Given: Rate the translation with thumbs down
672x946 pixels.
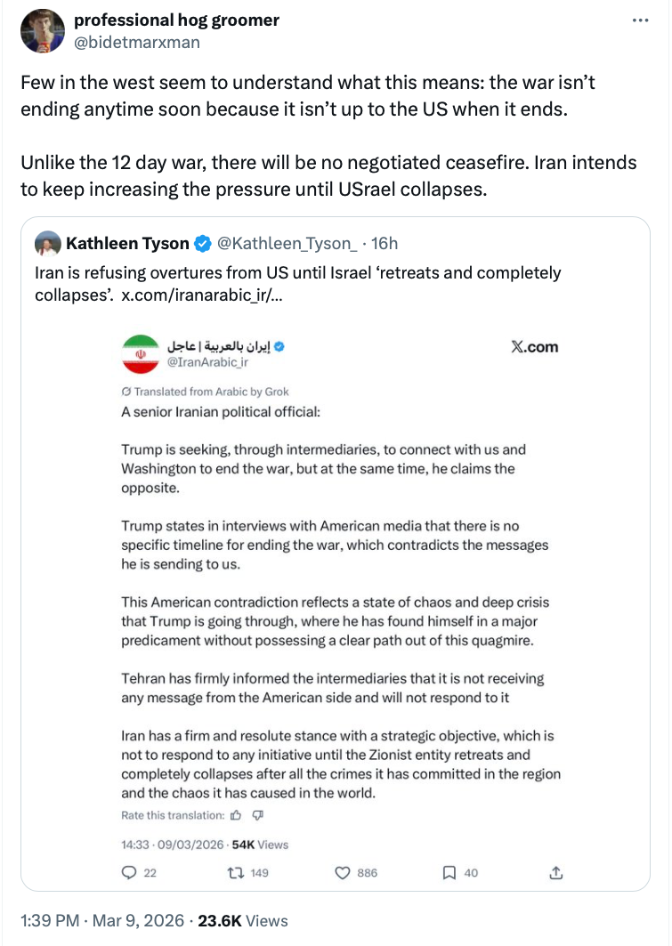Looking at the screenshot, I should tap(257, 815).
